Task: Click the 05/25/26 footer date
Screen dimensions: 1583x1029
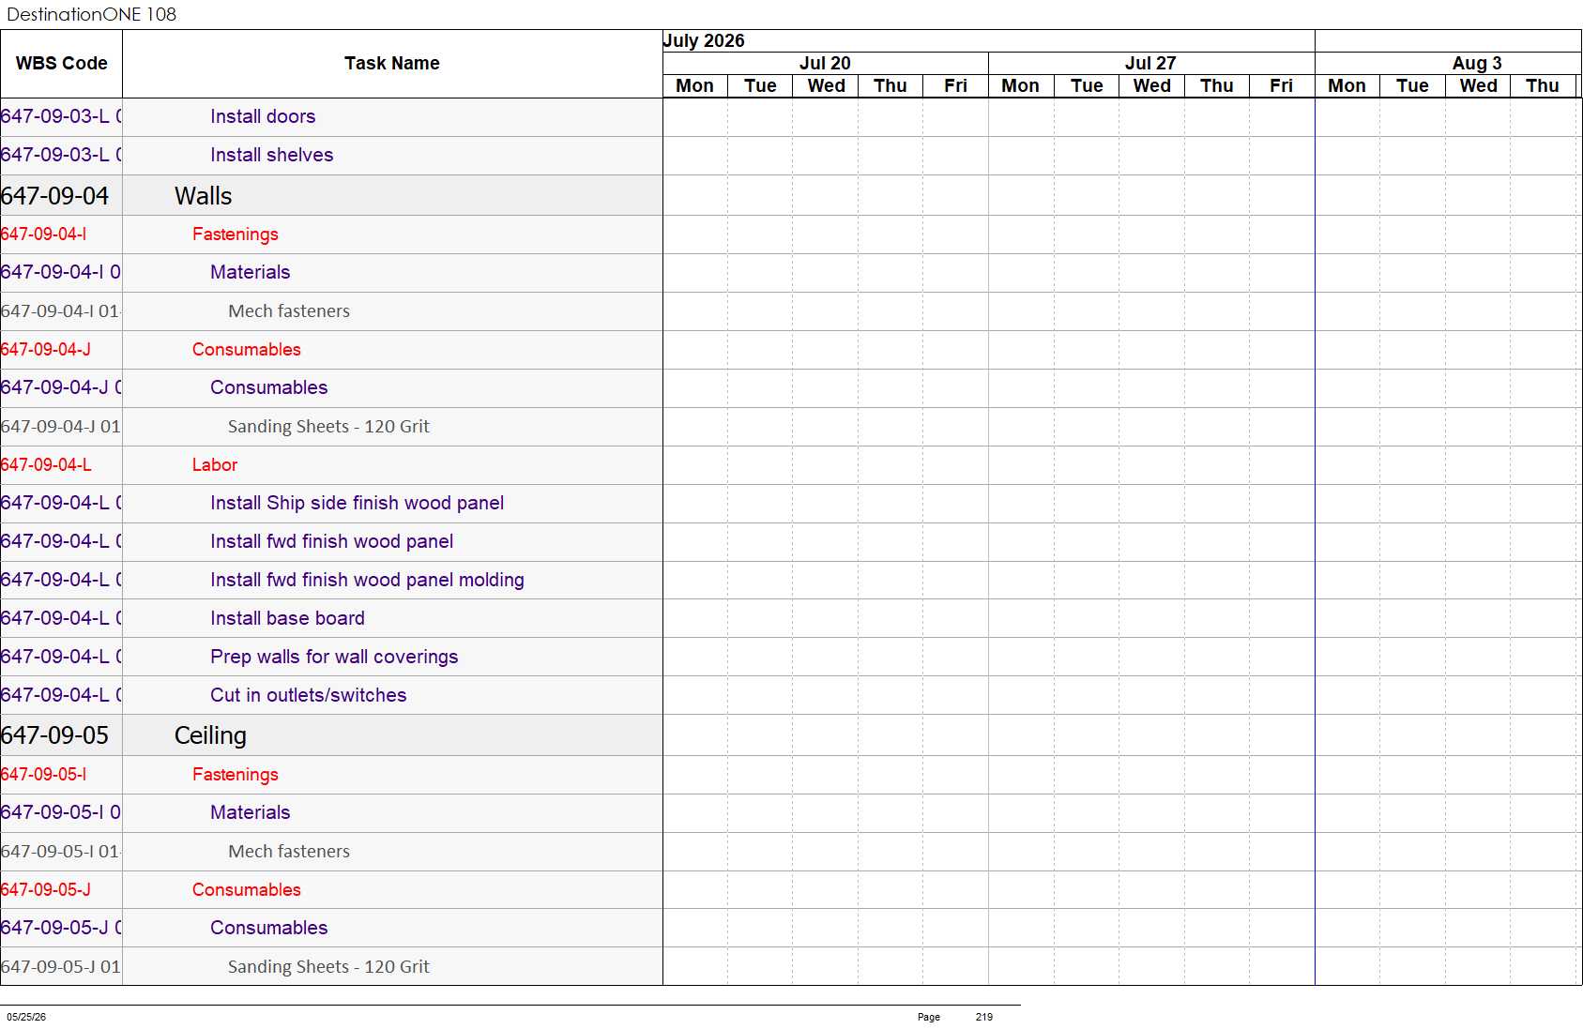Action: pyautogui.click(x=26, y=1017)
